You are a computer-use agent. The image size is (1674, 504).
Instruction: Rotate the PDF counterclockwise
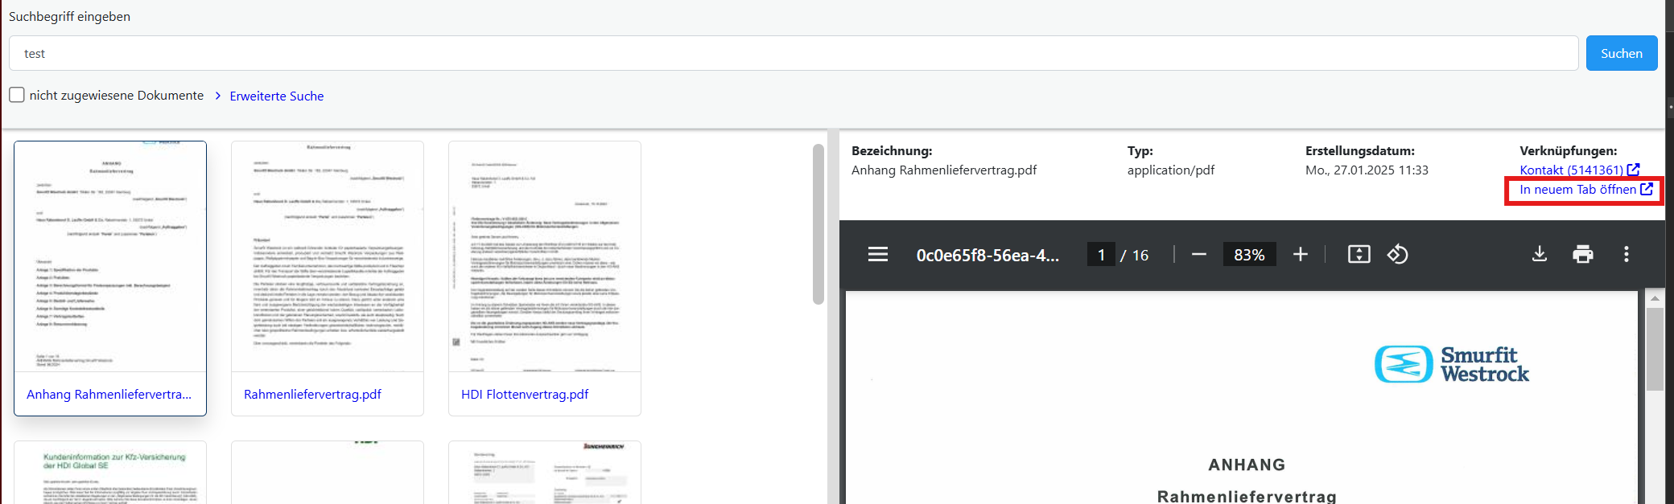tap(1397, 255)
